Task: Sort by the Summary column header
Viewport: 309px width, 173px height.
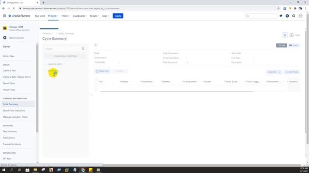Action: click(x=147, y=82)
